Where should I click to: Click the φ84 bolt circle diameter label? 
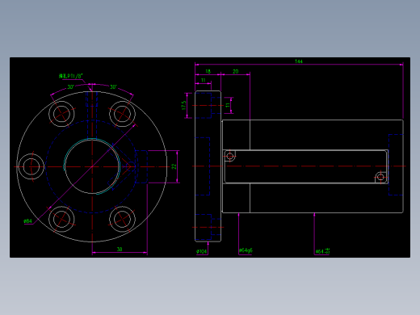[27, 221]
